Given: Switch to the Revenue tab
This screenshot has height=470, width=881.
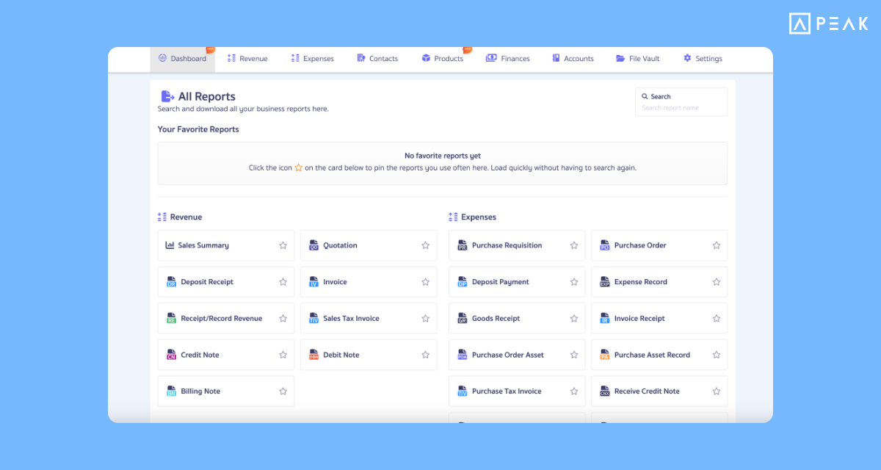Looking at the screenshot, I should 247,58.
